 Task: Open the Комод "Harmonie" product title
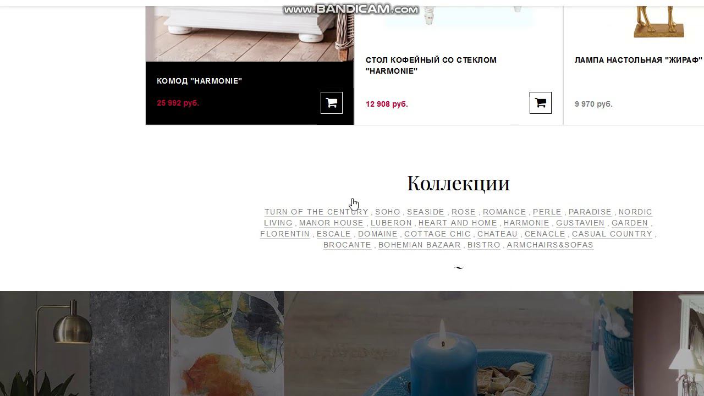coord(200,81)
